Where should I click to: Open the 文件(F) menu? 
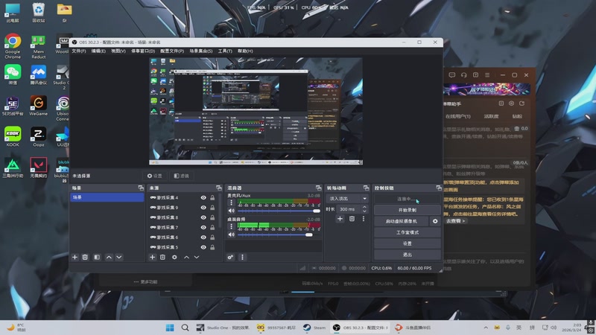pos(79,51)
